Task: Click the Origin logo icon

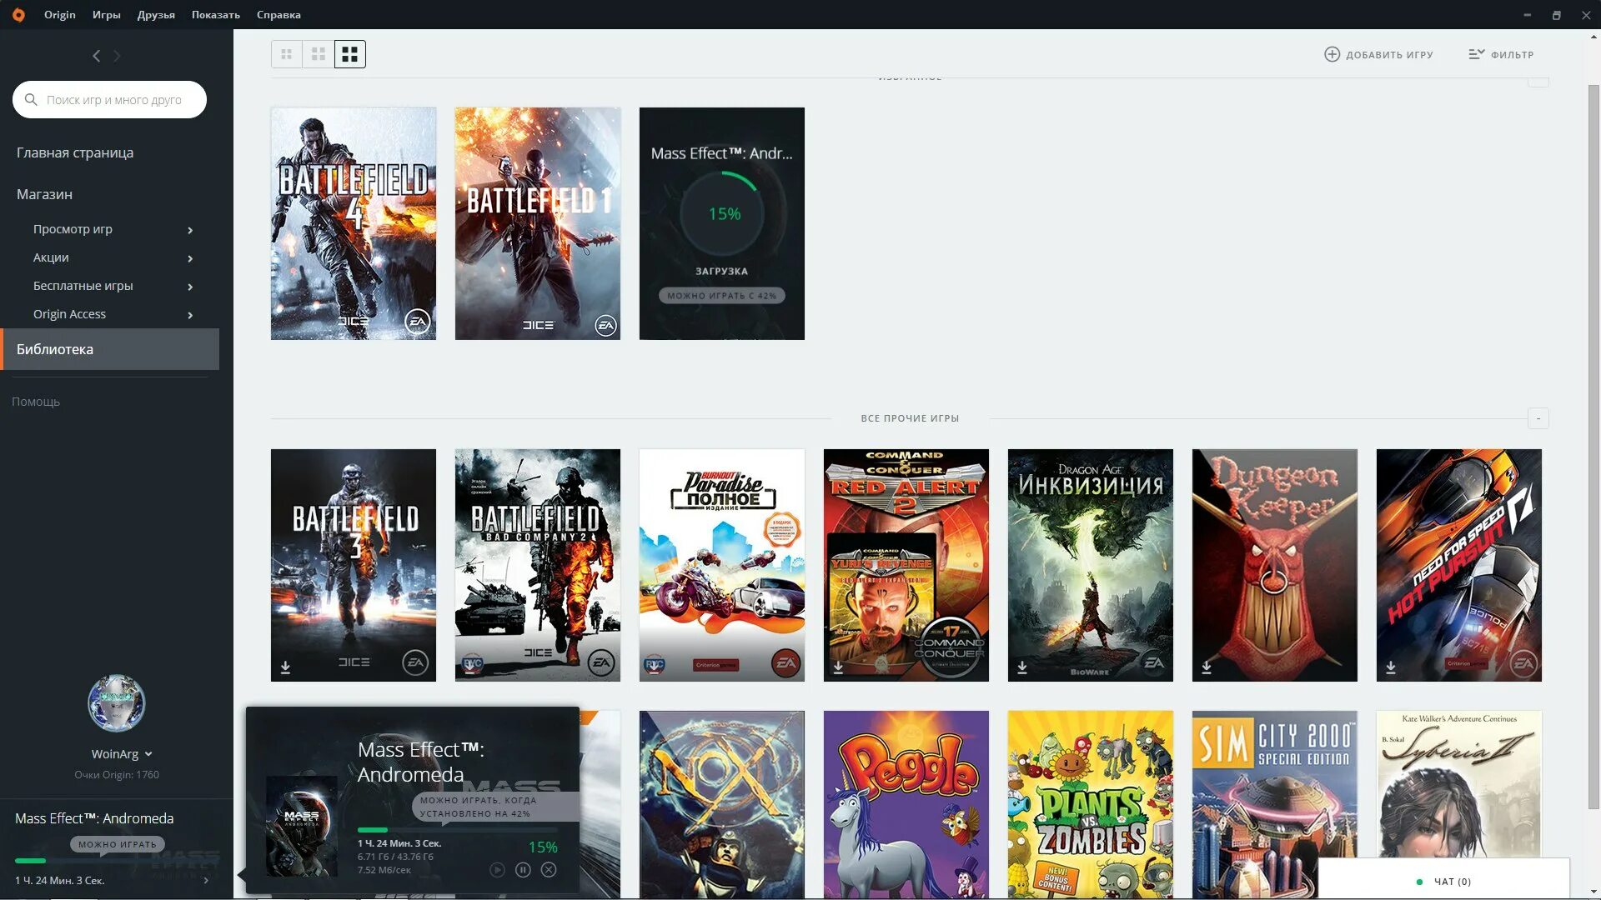Action: [x=18, y=15]
